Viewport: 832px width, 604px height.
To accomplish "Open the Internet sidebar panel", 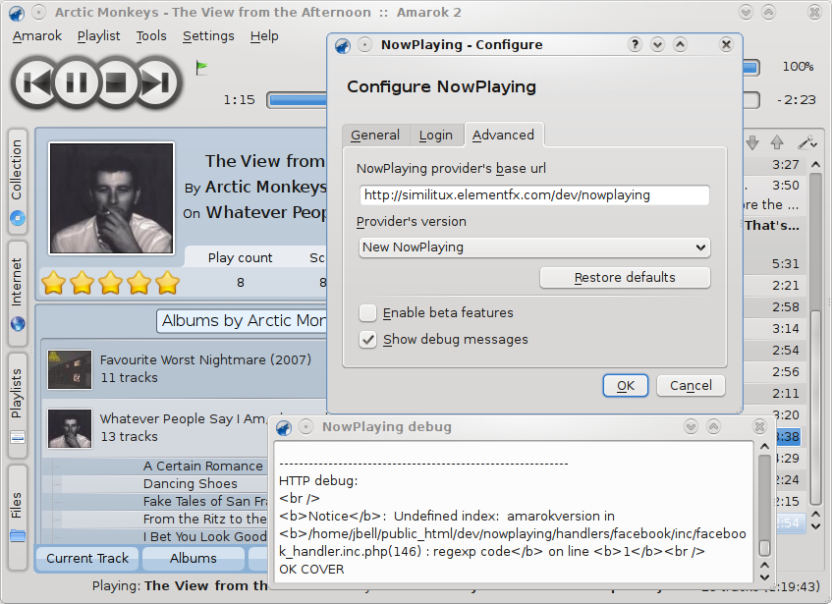I will [x=18, y=294].
